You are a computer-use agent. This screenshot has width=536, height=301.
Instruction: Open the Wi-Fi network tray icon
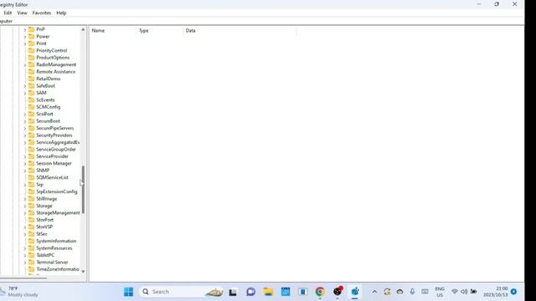pyautogui.click(x=455, y=292)
